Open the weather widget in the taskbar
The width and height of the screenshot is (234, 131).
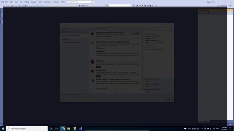click(x=192, y=128)
